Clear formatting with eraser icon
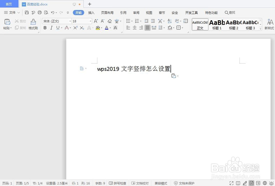The width and height of the screenshot is (275, 186). [x=110, y=21]
